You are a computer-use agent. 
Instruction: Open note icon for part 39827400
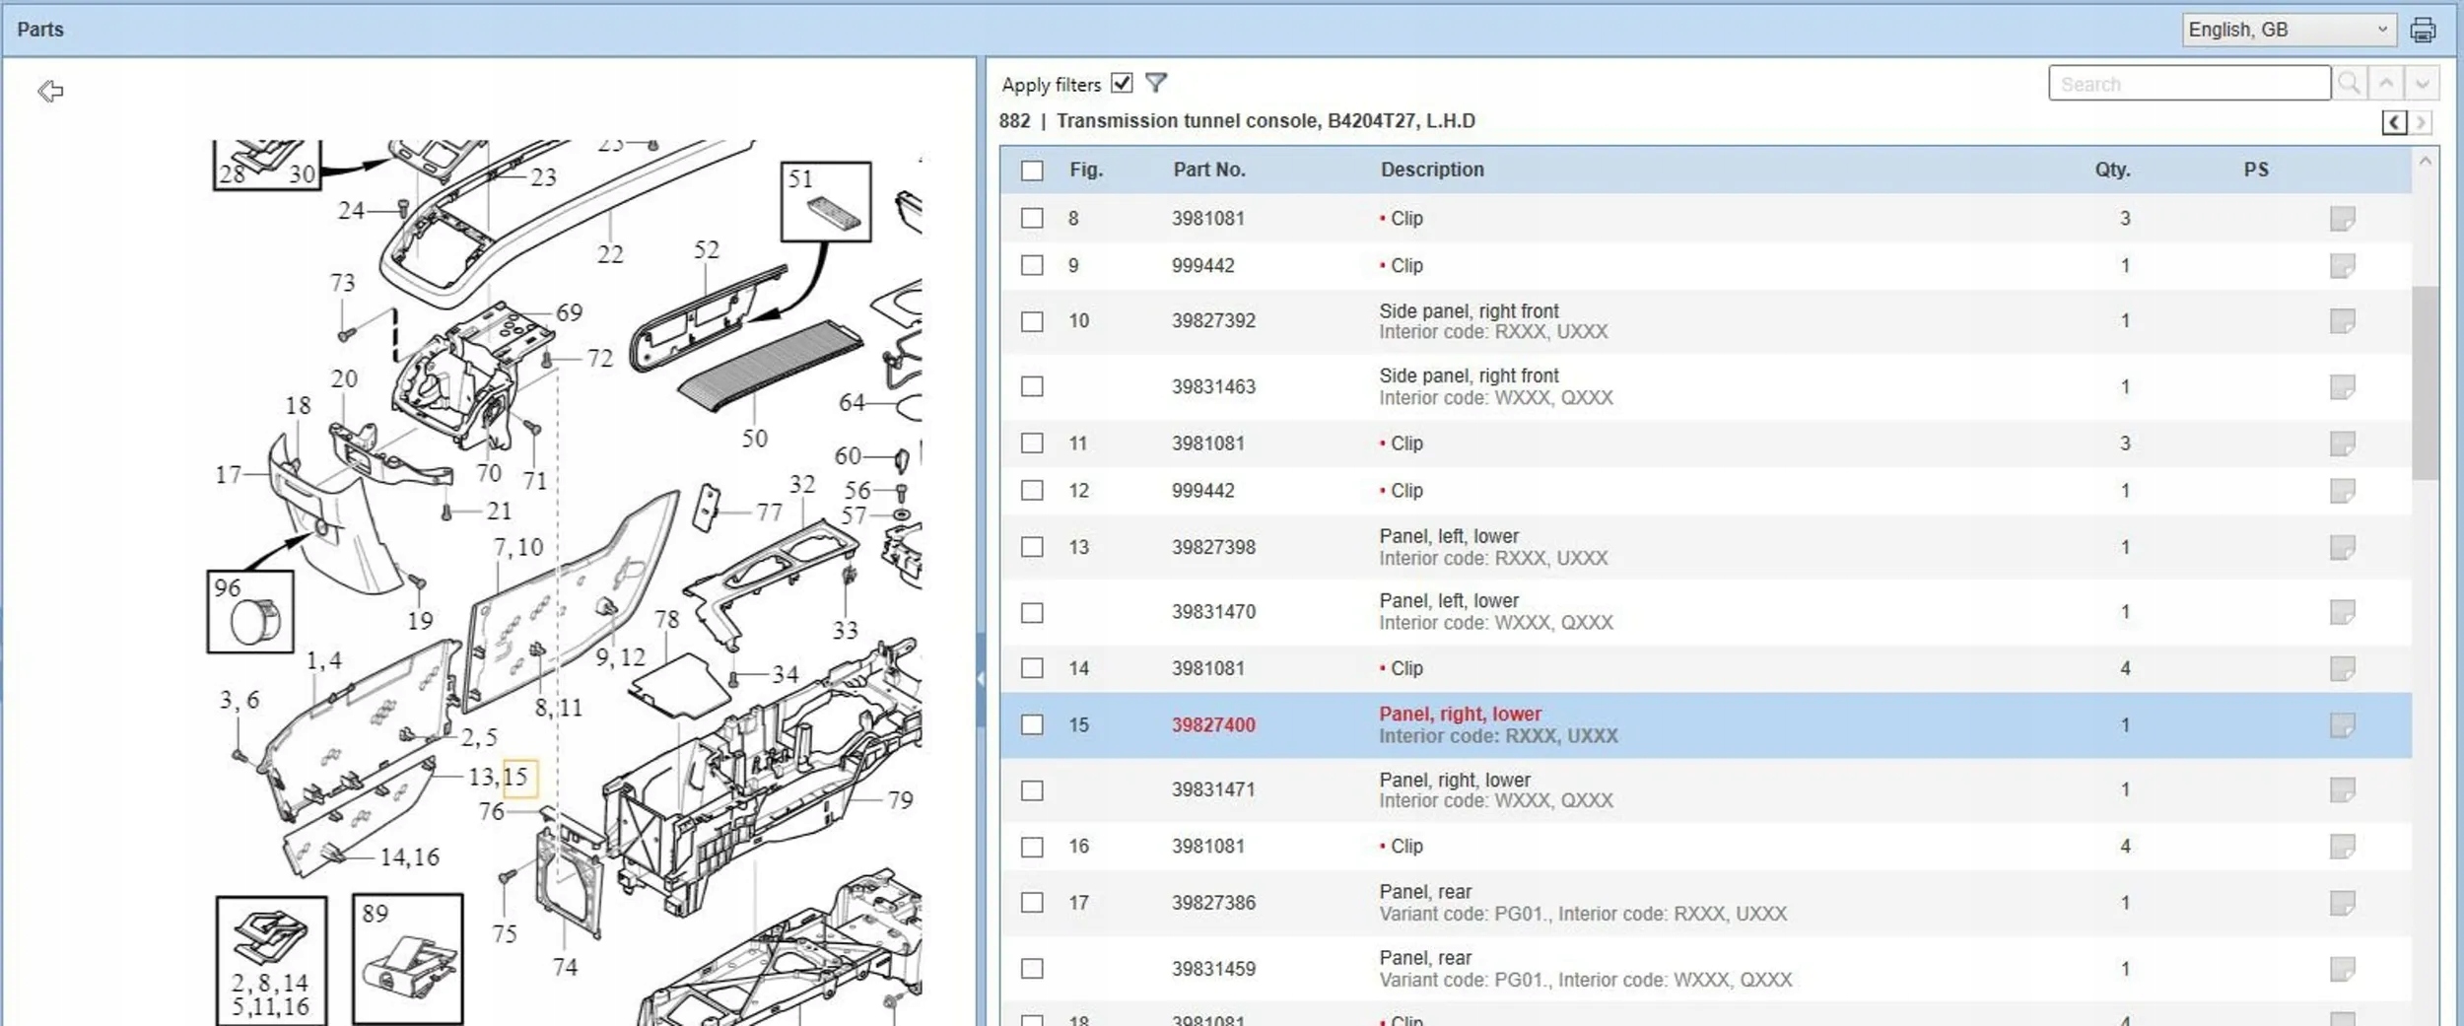[x=2342, y=725]
